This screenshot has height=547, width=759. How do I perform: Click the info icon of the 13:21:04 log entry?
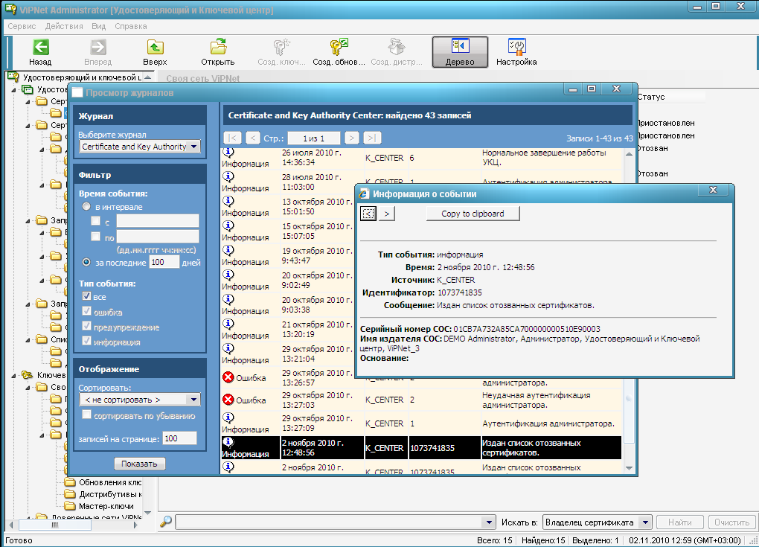228,349
